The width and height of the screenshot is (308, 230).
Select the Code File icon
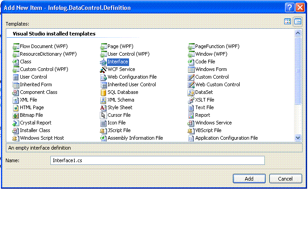click(191, 62)
